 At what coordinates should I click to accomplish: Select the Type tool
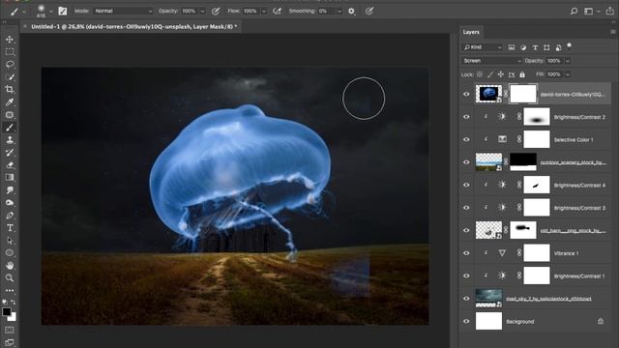click(x=10, y=228)
